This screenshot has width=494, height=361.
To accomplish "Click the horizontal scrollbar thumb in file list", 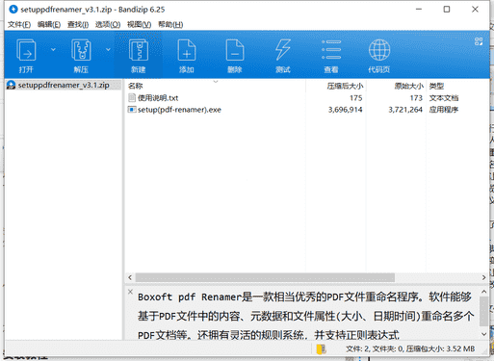I will (x=265, y=277).
